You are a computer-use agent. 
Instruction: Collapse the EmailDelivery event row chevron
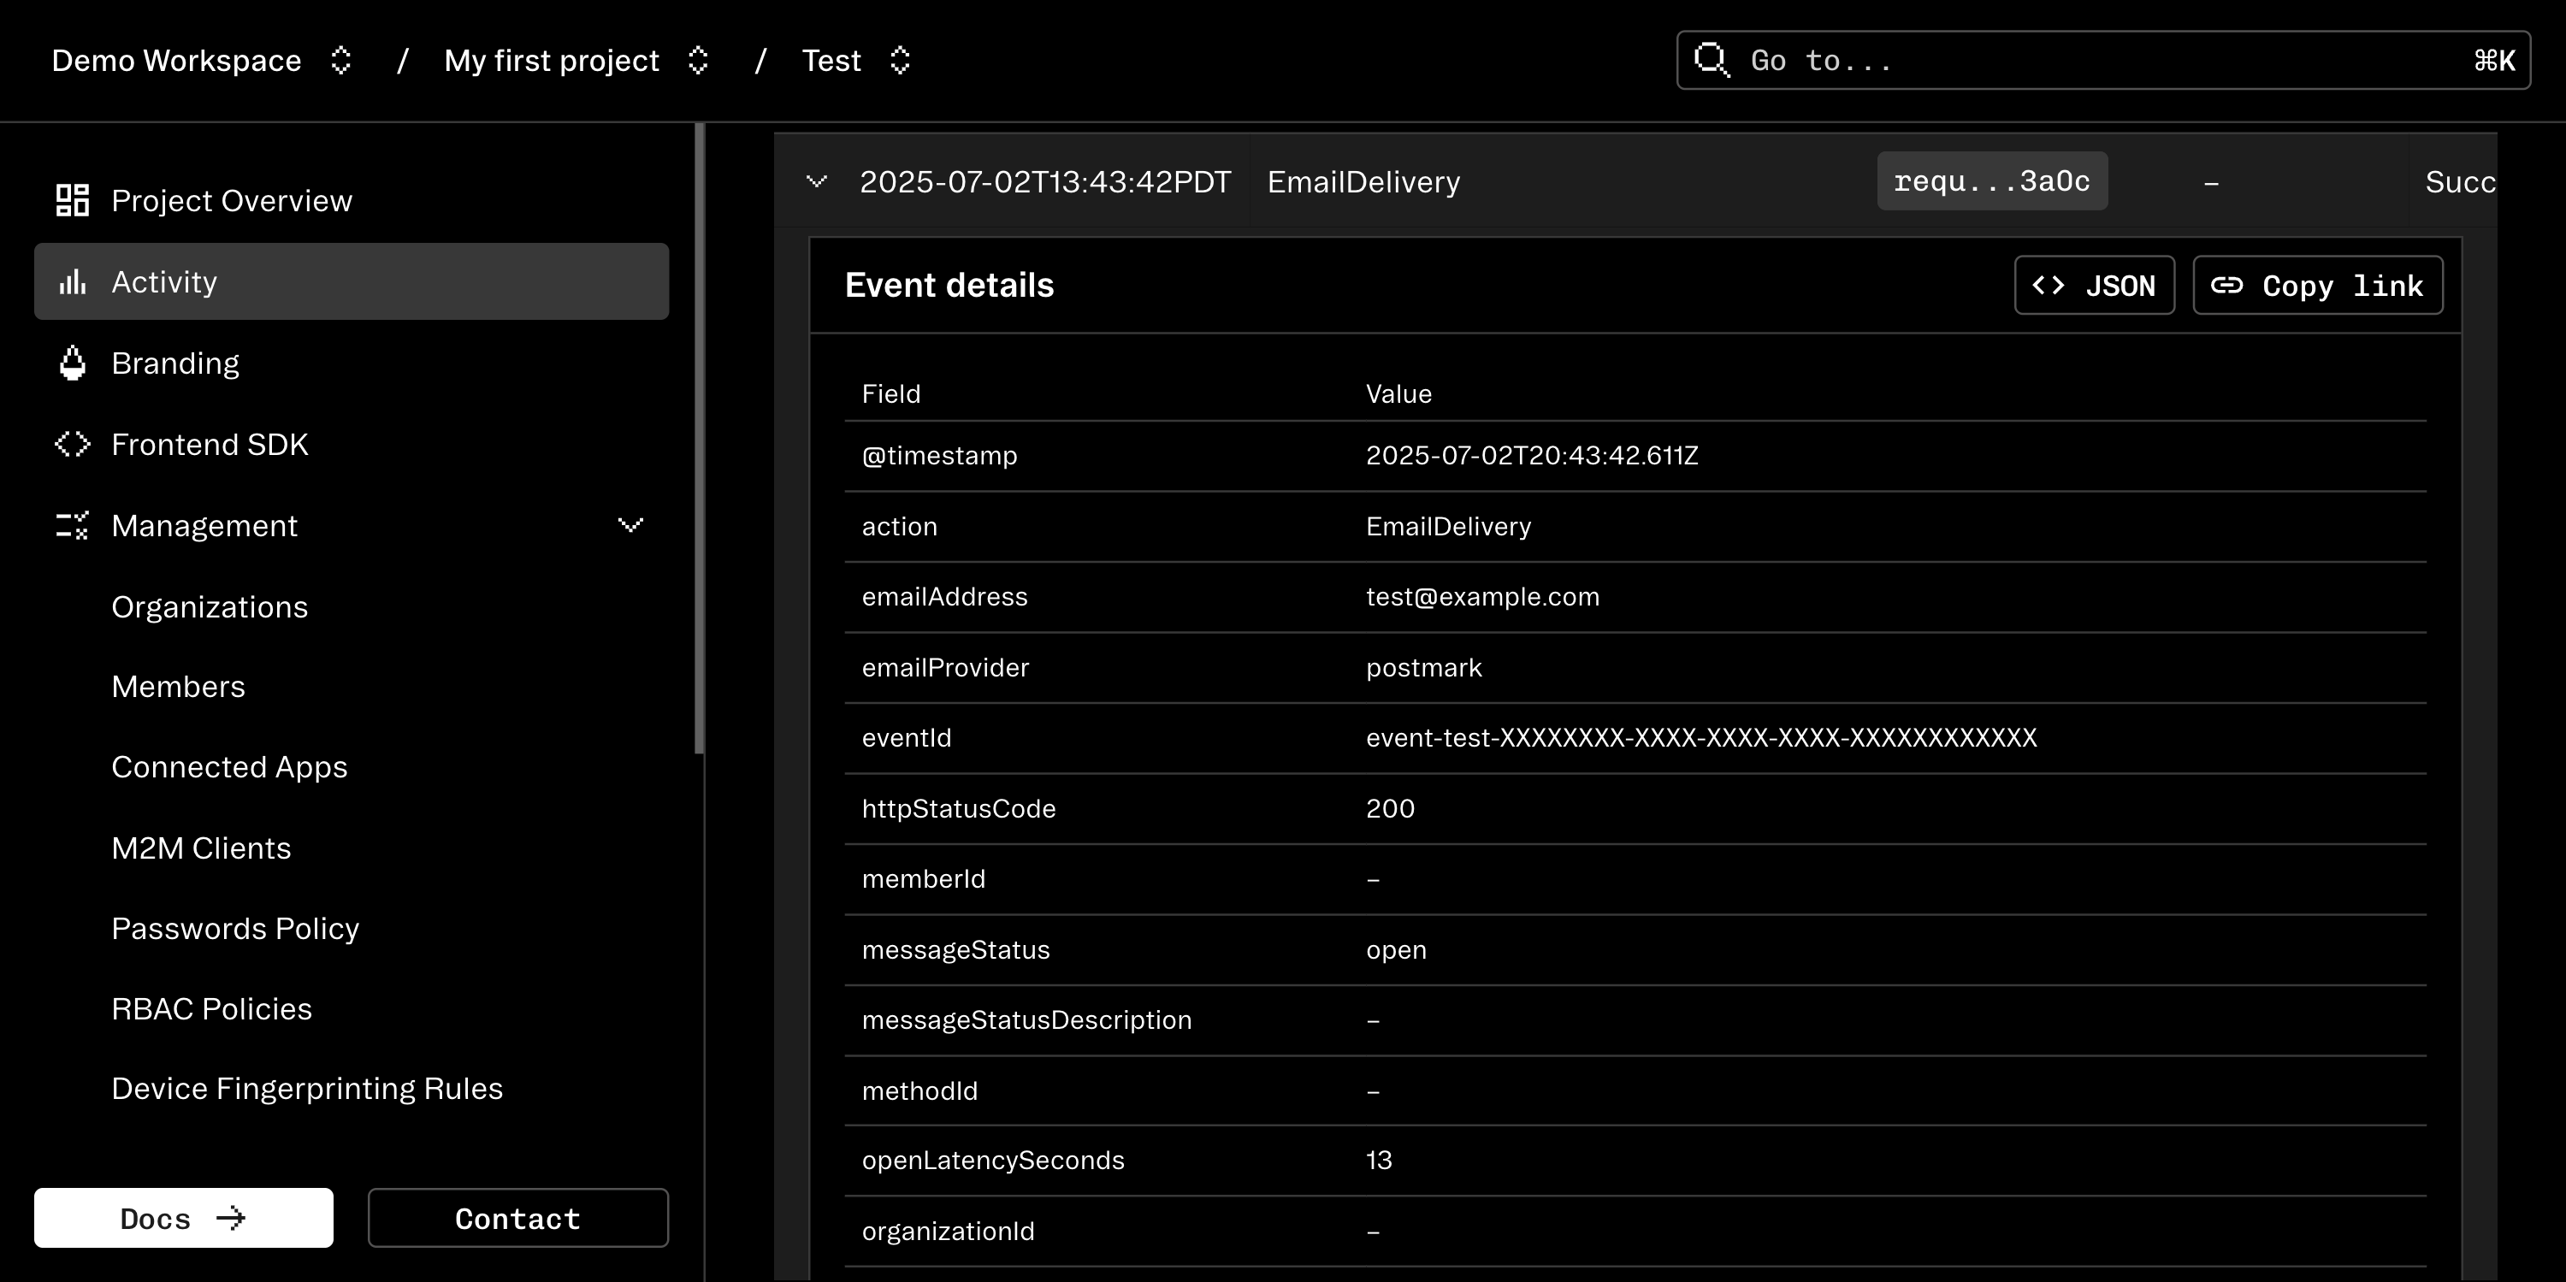817,181
